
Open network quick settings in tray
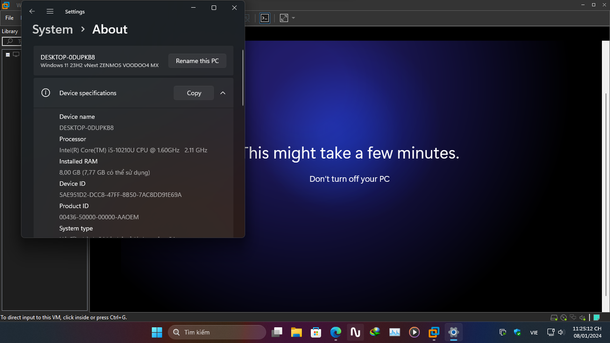[x=550, y=332]
